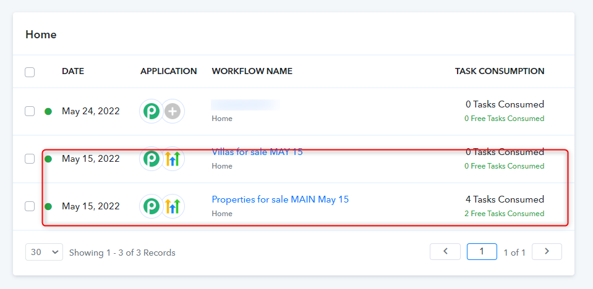Screen dimensions: 593x289
Task: Check the May 24, 2022 workflow checkbox
Action: [x=30, y=111]
